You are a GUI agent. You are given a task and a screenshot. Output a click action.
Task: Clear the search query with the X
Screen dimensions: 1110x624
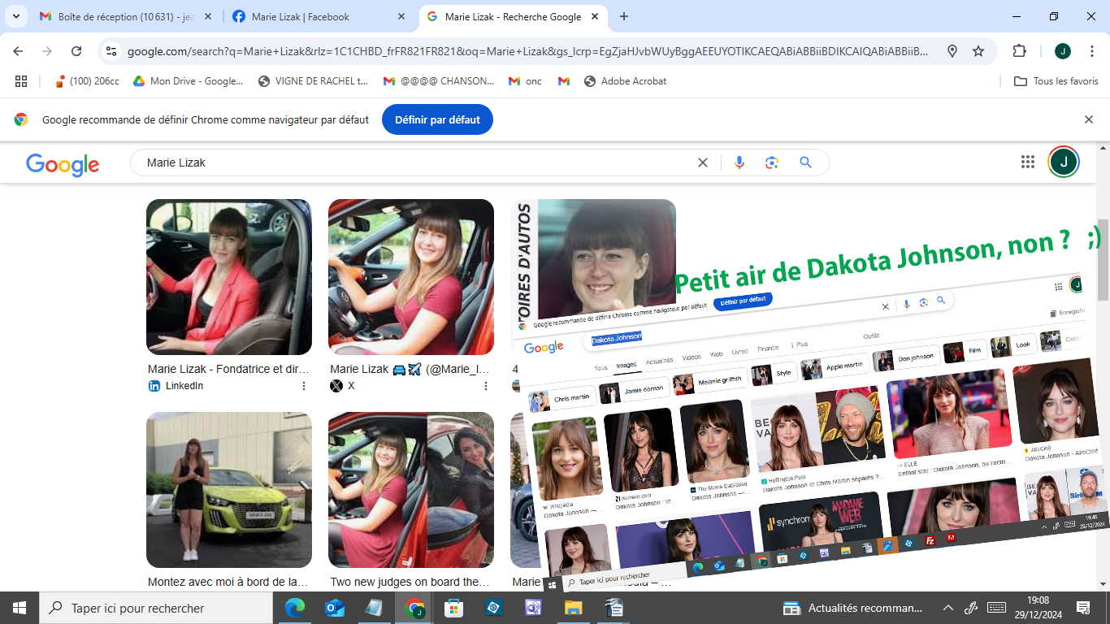click(x=703, y=162)
